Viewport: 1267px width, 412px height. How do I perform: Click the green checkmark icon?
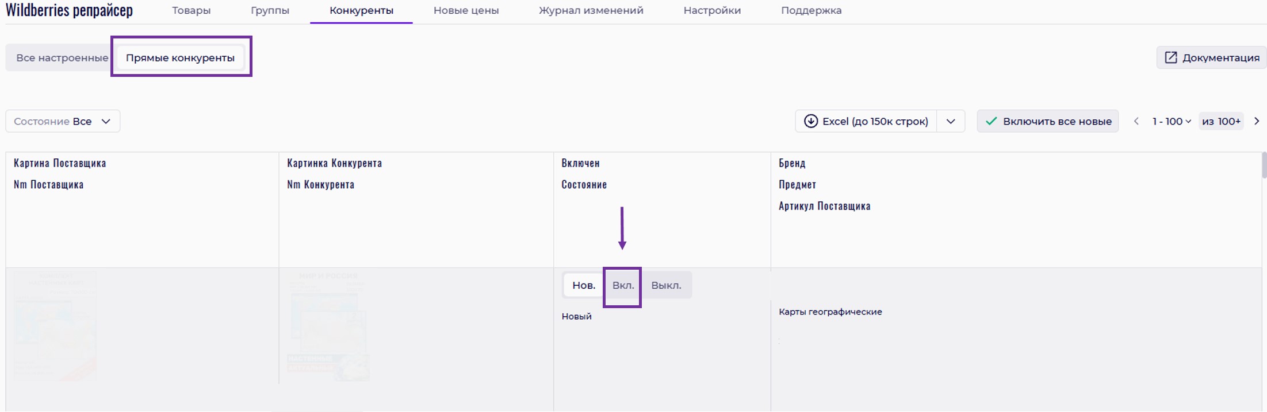click(991, 121)
